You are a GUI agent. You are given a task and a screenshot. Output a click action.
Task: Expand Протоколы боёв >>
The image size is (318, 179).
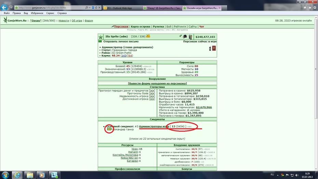[x=152, y=93]
